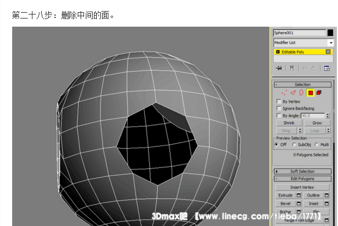The image size is (338, 226).
Task: Enable the Ignore Backfacing checkbox
Action: pos(279,108)
